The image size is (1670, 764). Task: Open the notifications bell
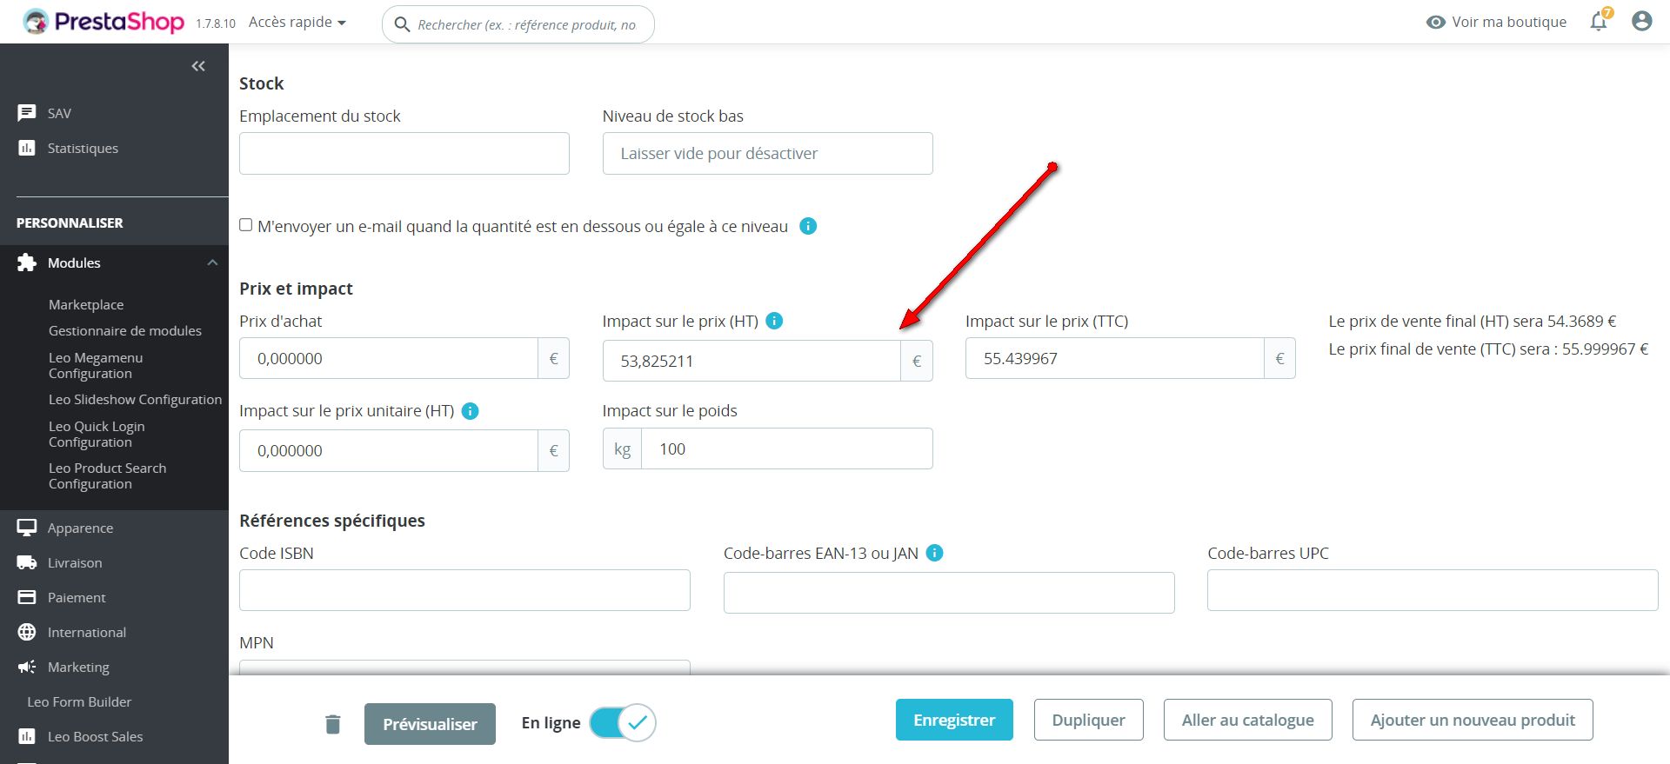coord(1599,22)
